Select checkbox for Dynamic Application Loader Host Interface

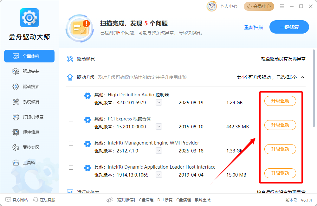(x=71, y=167)
